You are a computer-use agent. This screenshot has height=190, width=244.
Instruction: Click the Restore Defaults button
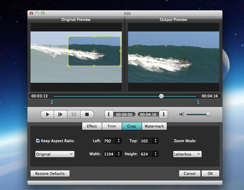click(50, 173)
